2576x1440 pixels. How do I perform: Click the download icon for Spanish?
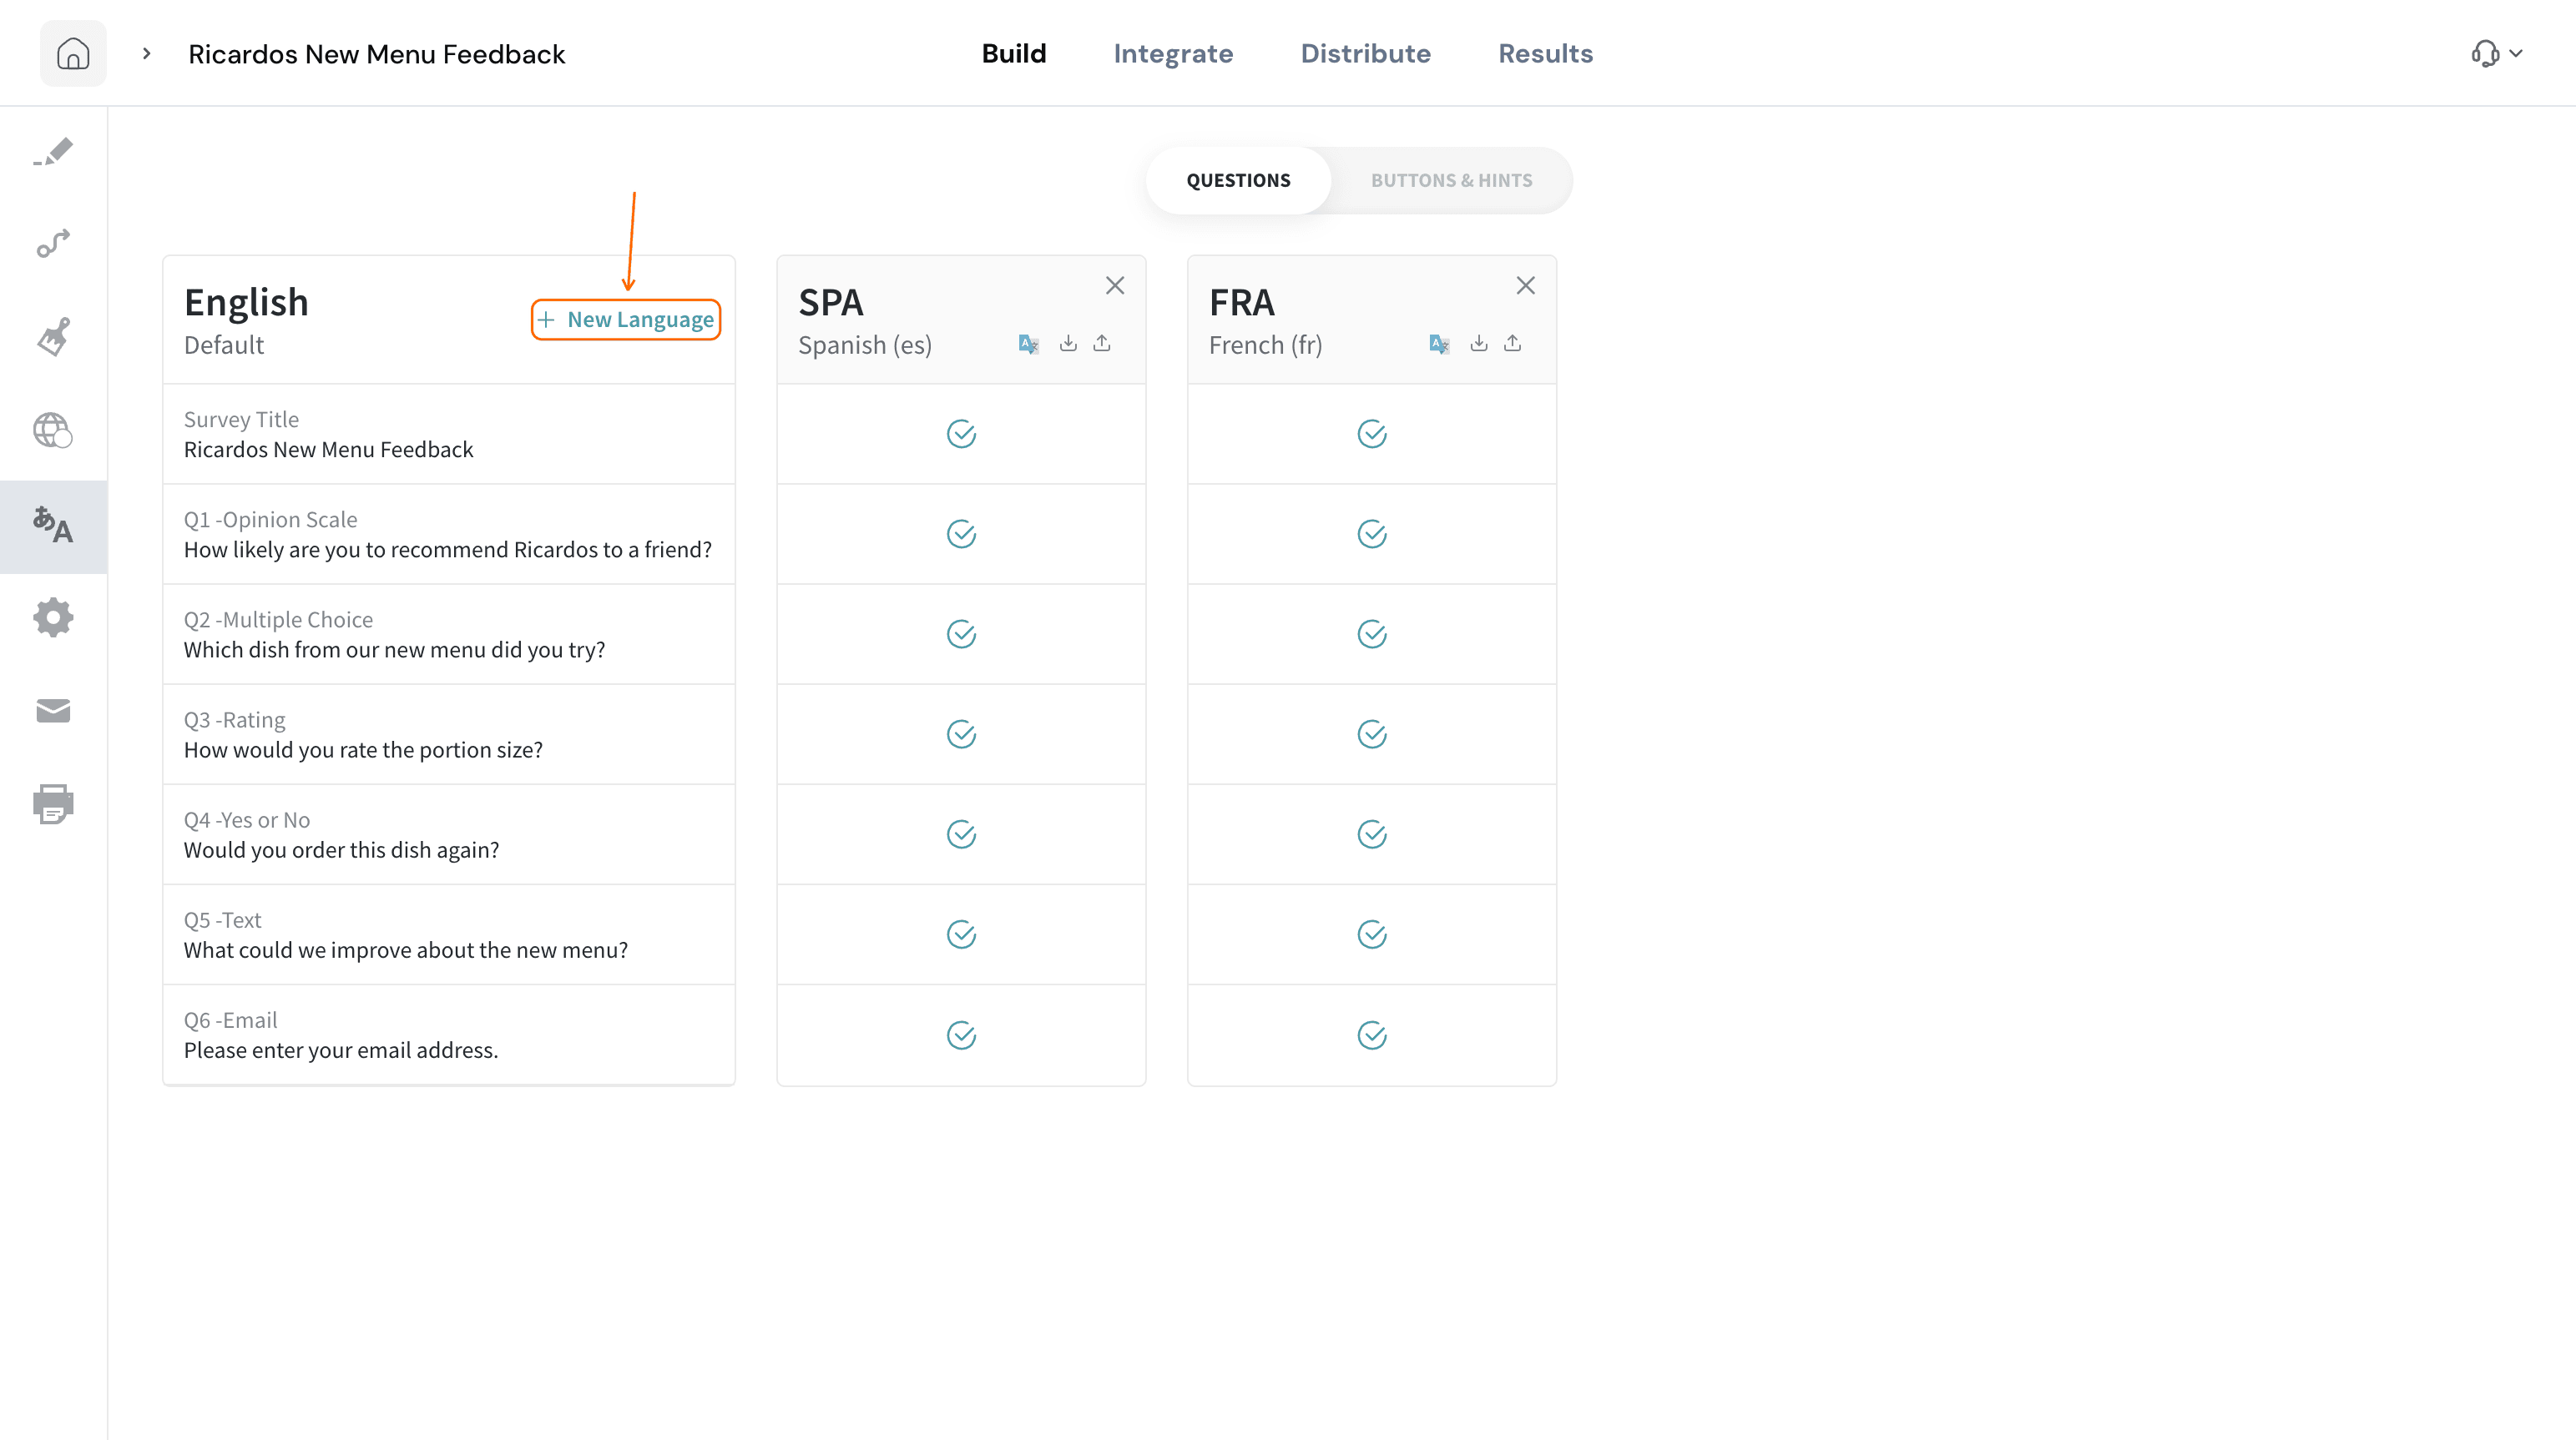tap(1068, 343)
